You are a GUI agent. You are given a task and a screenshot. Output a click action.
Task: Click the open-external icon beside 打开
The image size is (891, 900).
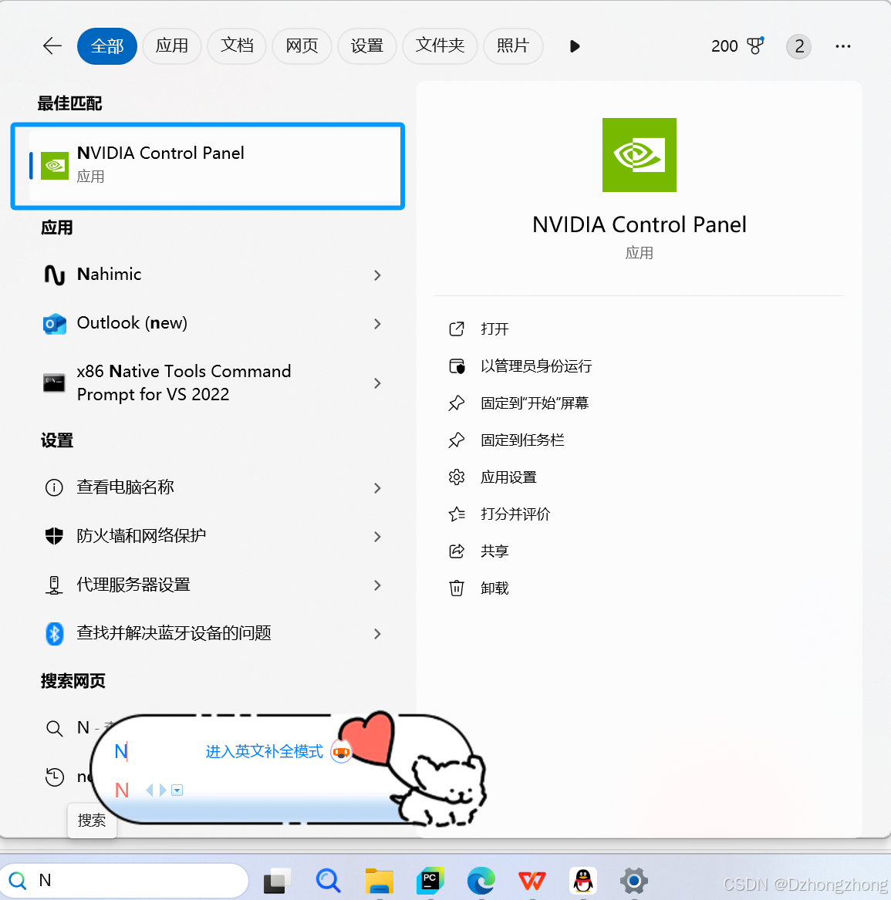pos(457,329)
